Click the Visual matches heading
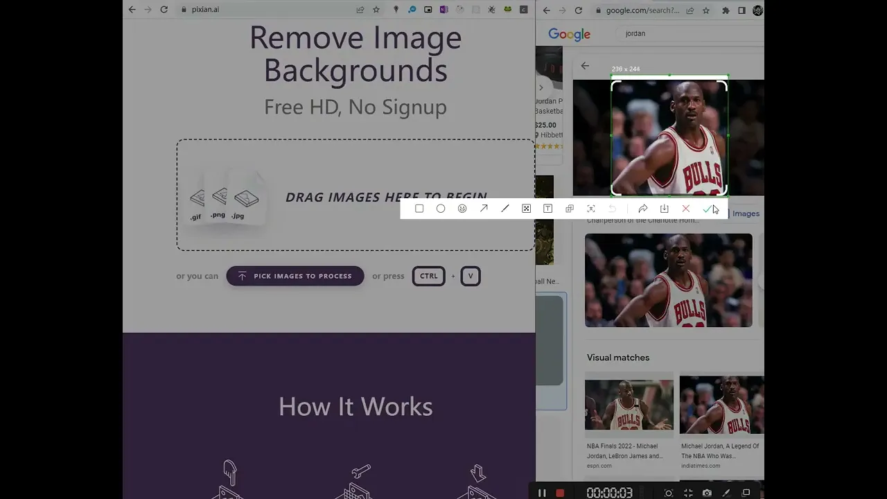 click(618, 358)
